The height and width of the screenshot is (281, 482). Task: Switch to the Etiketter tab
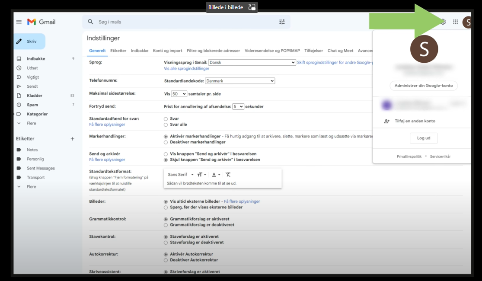[118, 51]
